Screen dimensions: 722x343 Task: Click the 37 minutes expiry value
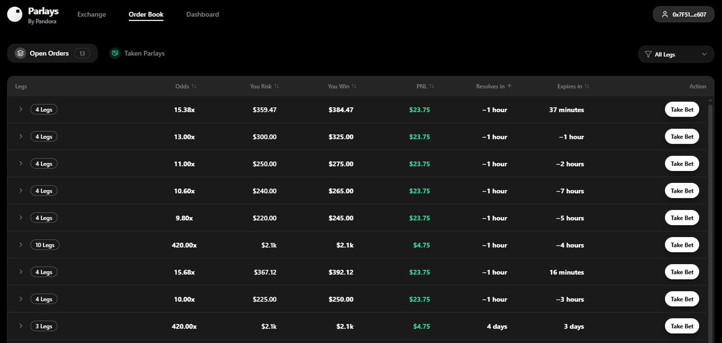click(567, 110)
